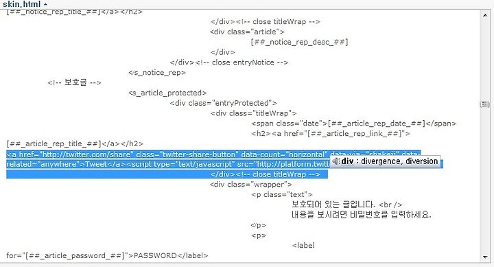
Task: Click the h2 line with article_rep_link
Action: [331, 134]
